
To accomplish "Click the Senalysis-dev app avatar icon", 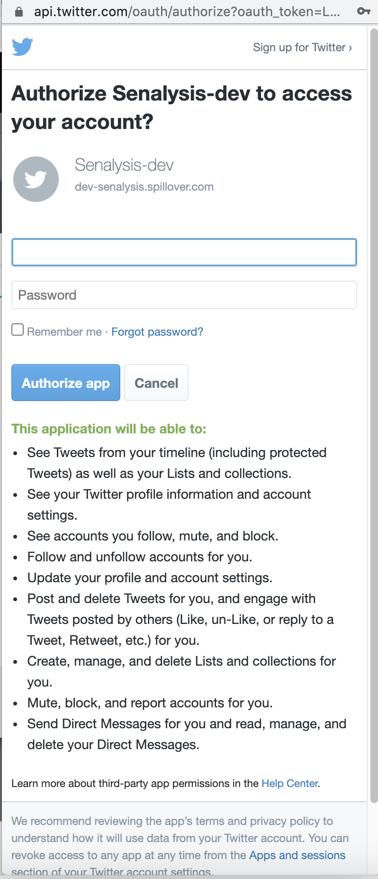I will (x=36, y=179).
